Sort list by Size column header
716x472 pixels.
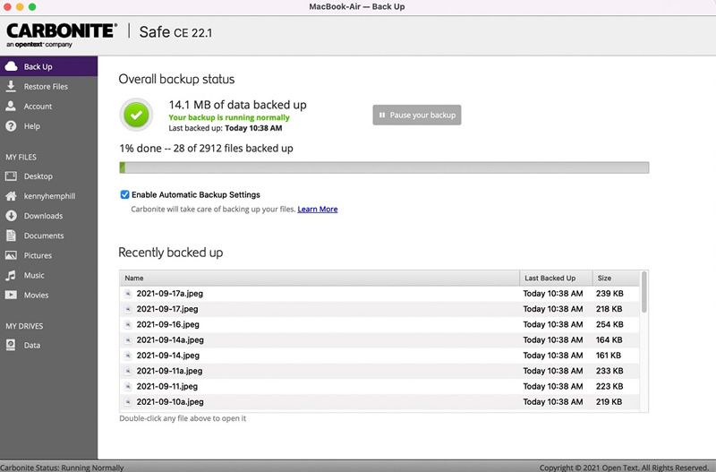(x=616, y=278)
